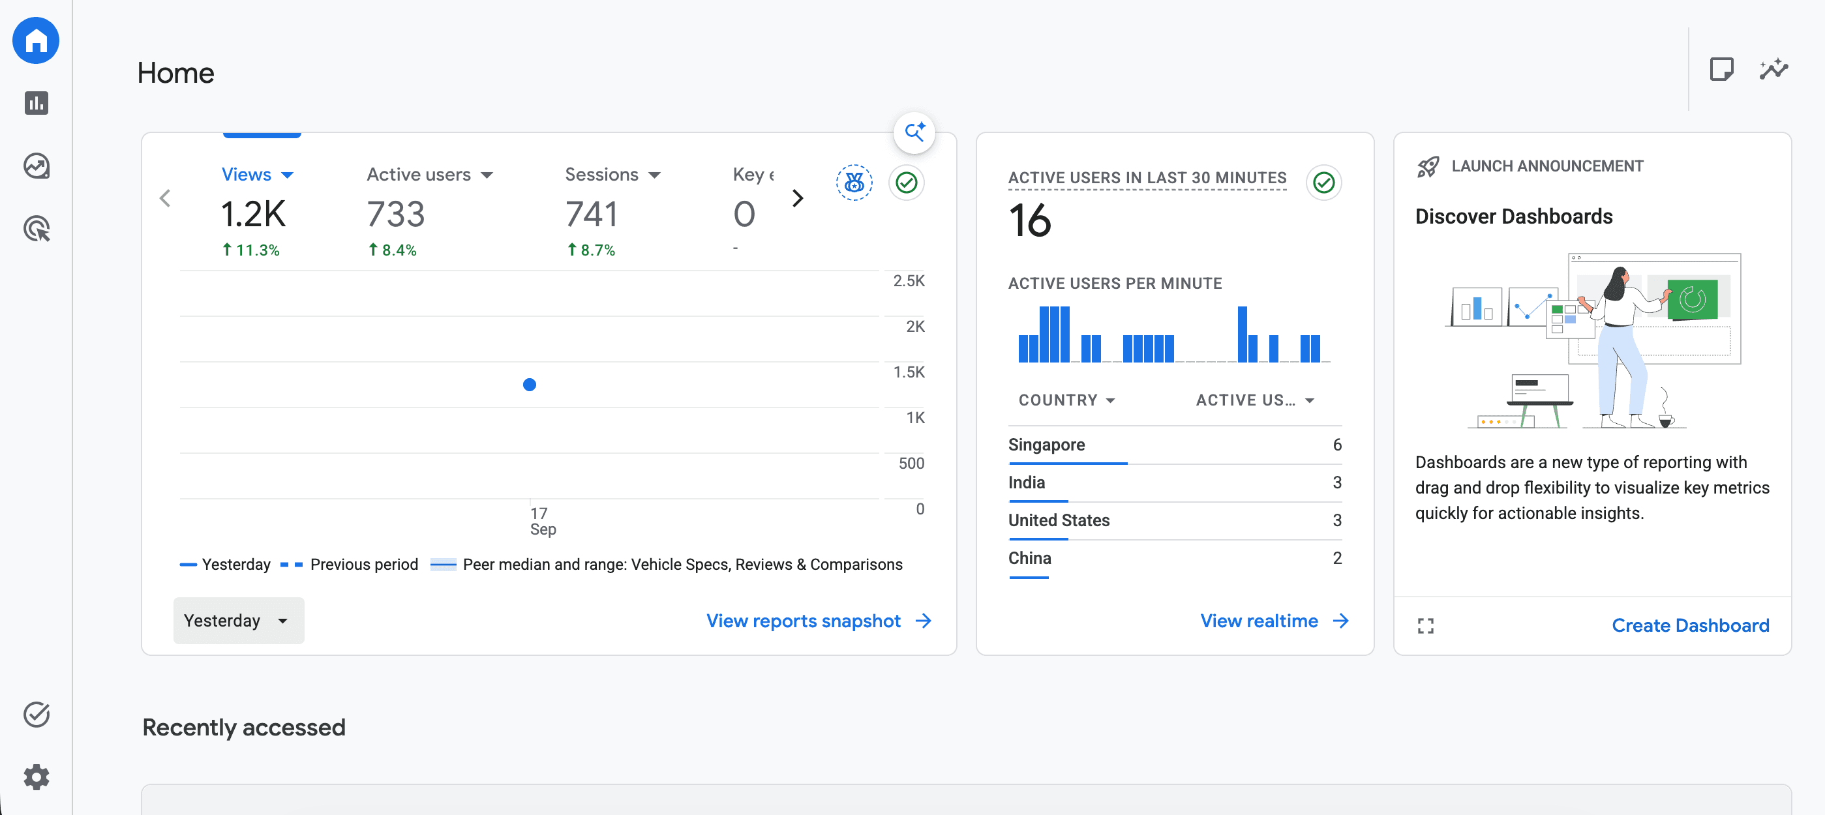This screenshot has height=815, width=1825.
Task: Select the Views metric tab
Action: click(257, 174)
